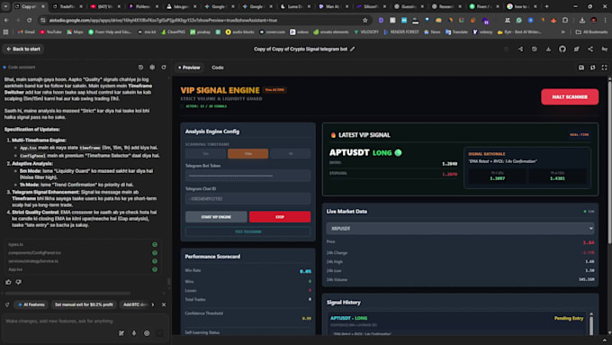Click 'Set manual exit for $0.2% profit' chip

click(x=84, y=304)
